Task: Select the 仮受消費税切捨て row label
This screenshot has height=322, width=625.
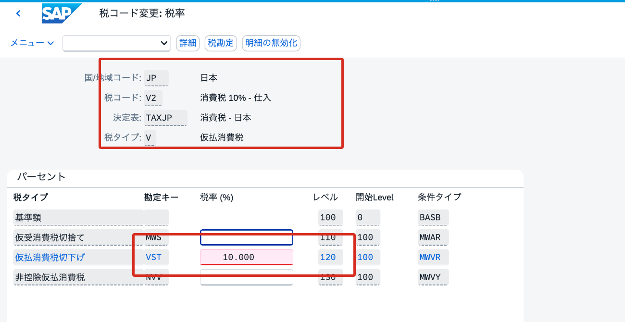Action: tap(78, 237)
